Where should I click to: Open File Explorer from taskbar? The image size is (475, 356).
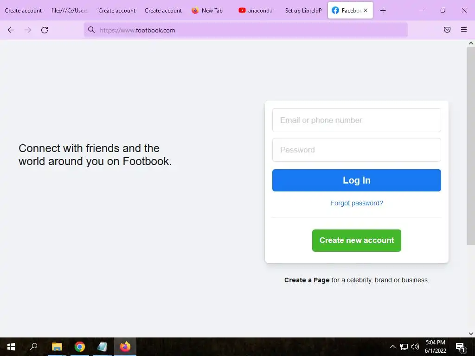tap(57, 347)
